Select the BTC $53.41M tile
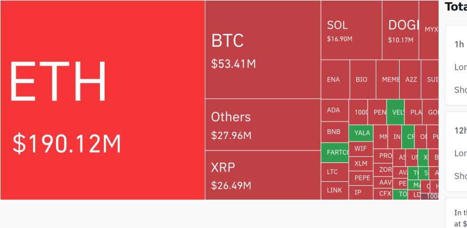This screenshot has height=228, width=467. 263,50
